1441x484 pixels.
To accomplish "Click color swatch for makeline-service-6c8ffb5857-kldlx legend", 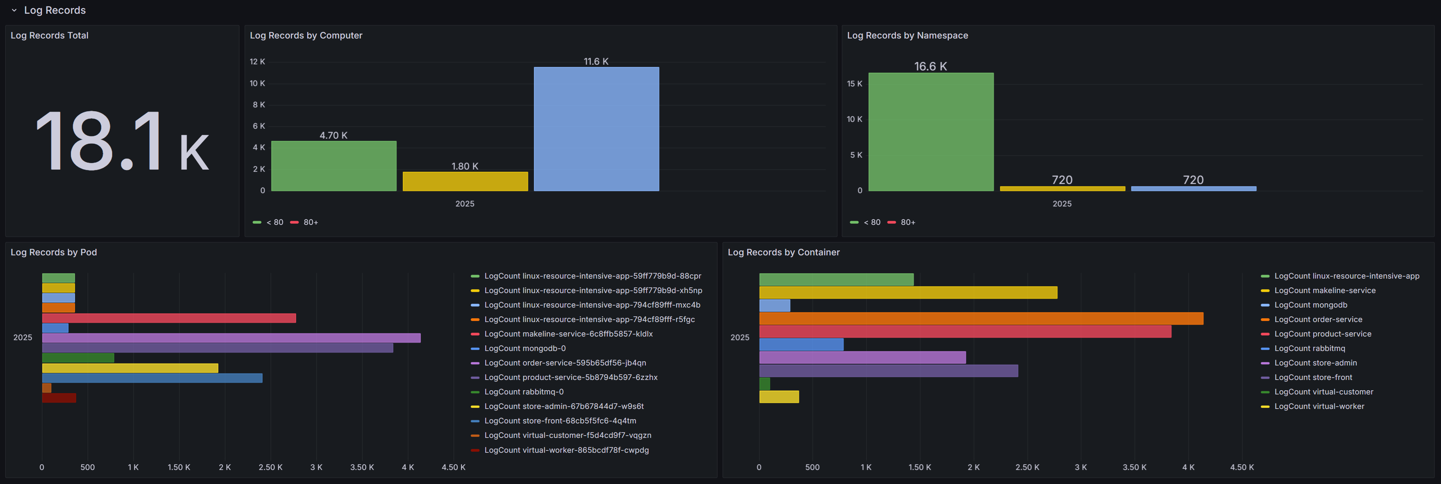I will point(475,334).
